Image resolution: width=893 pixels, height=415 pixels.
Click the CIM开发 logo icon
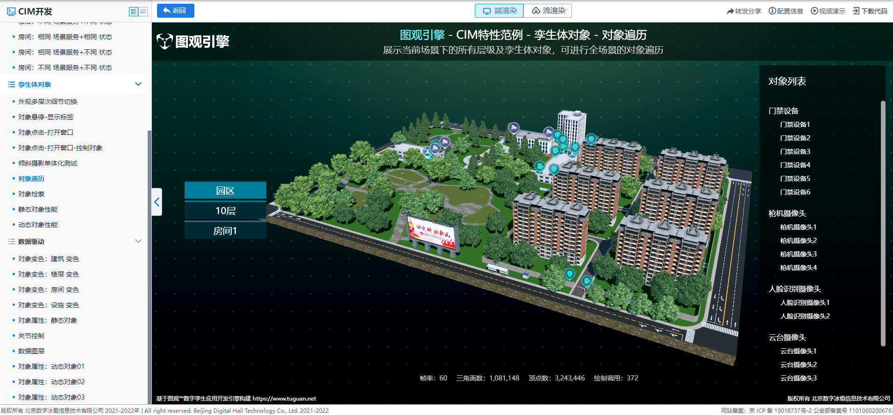(x=11, y=11)
